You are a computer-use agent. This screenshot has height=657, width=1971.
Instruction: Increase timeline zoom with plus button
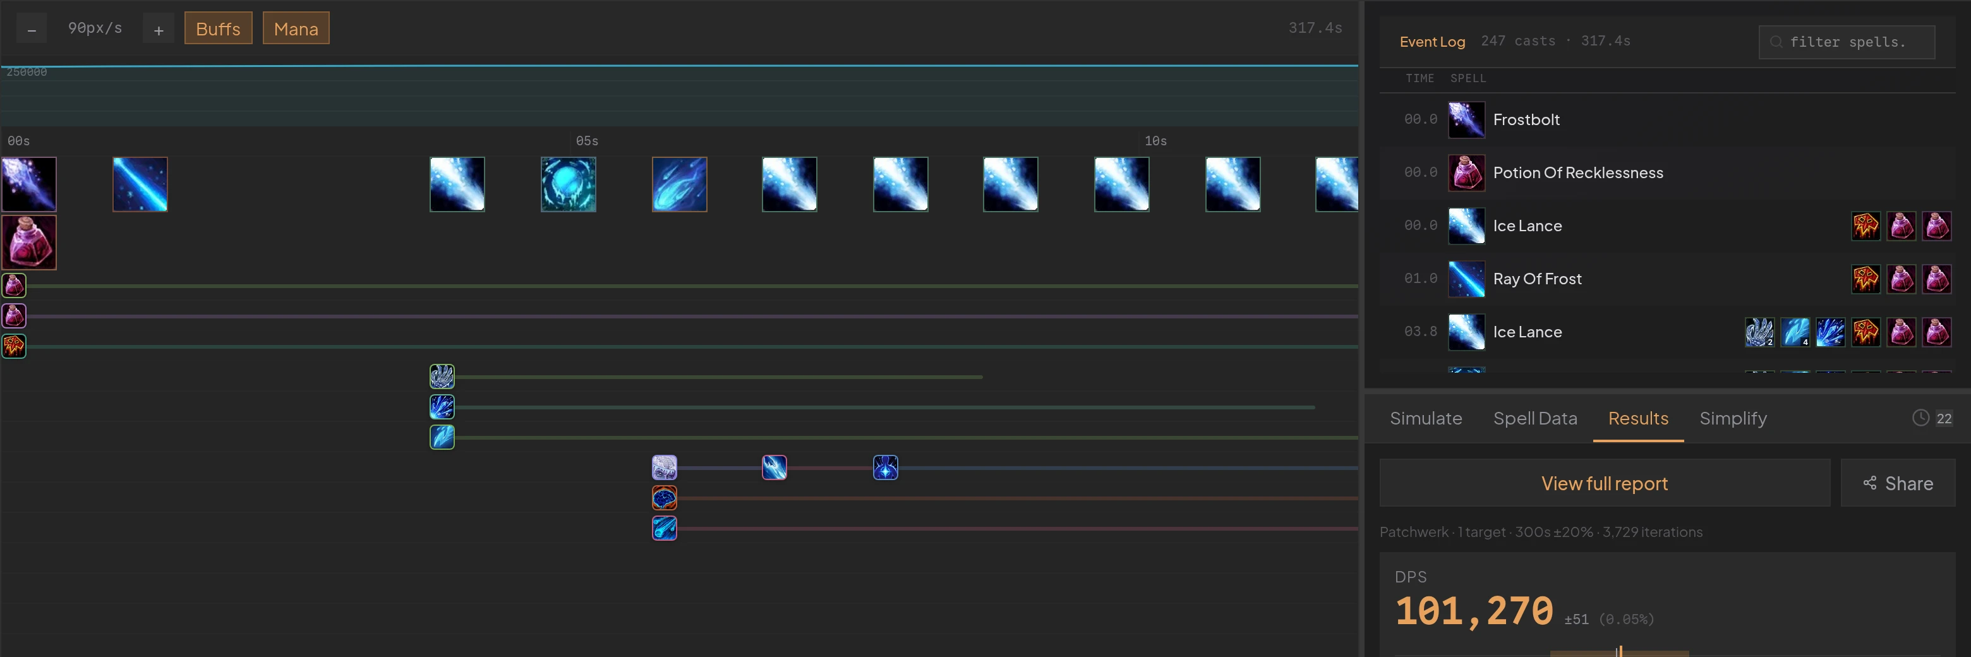159,29
